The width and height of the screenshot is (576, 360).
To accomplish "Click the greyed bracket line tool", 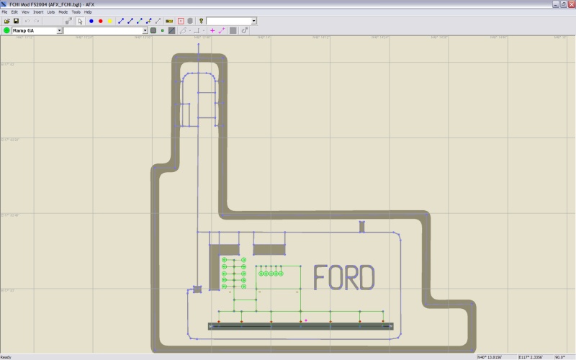I will point(197,30).
